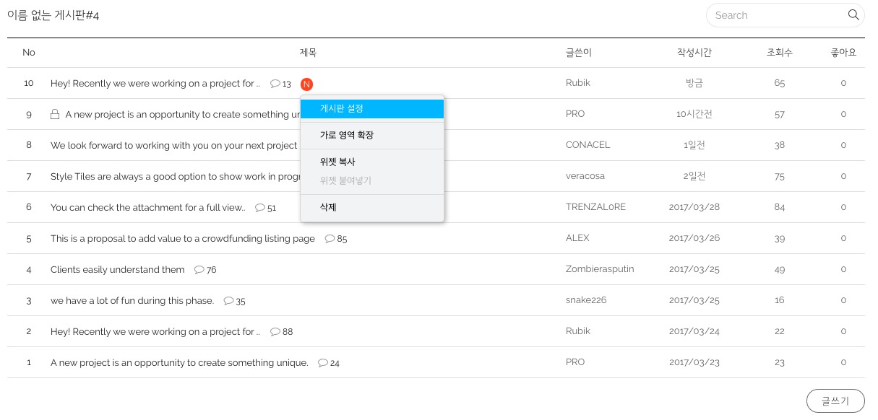Open post 10 'Hey! Recently we were working'
The height and width of the screenshot is (420, 878).
(155, 84)
